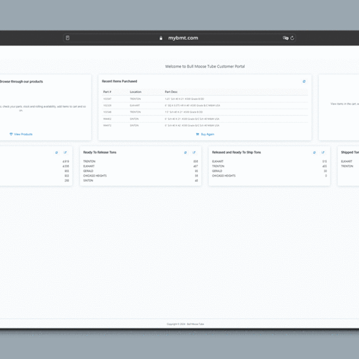Click the translate icon in address bar

285,38
